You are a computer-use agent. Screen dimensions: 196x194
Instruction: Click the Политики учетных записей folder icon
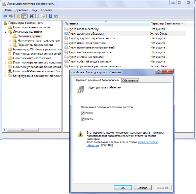(x=10, y=27)
